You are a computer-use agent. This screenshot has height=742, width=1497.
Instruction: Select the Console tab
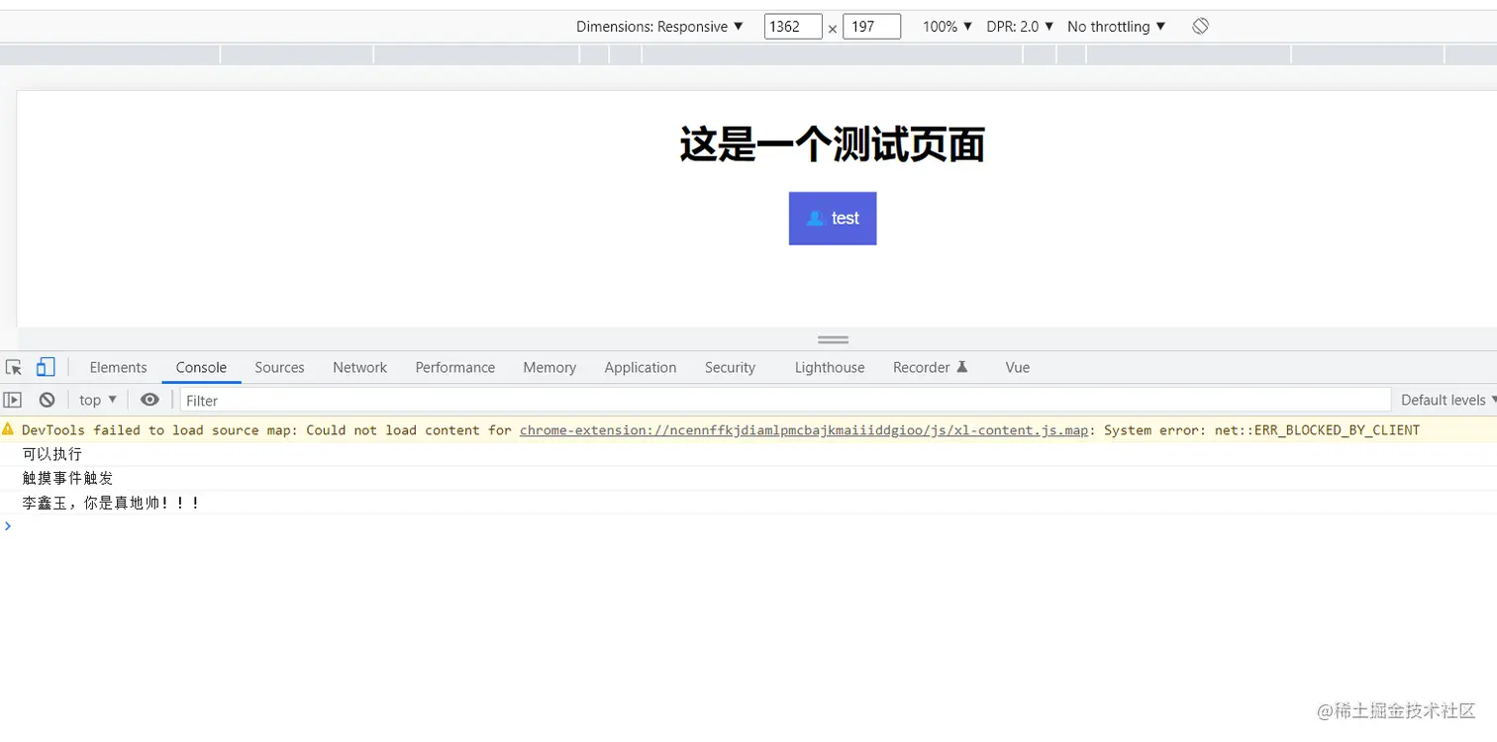tap(201, 367)
